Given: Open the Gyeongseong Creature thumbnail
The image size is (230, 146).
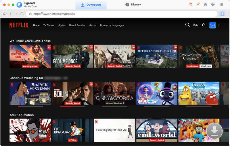Looking at the screenshot, I should pos(199,56).
